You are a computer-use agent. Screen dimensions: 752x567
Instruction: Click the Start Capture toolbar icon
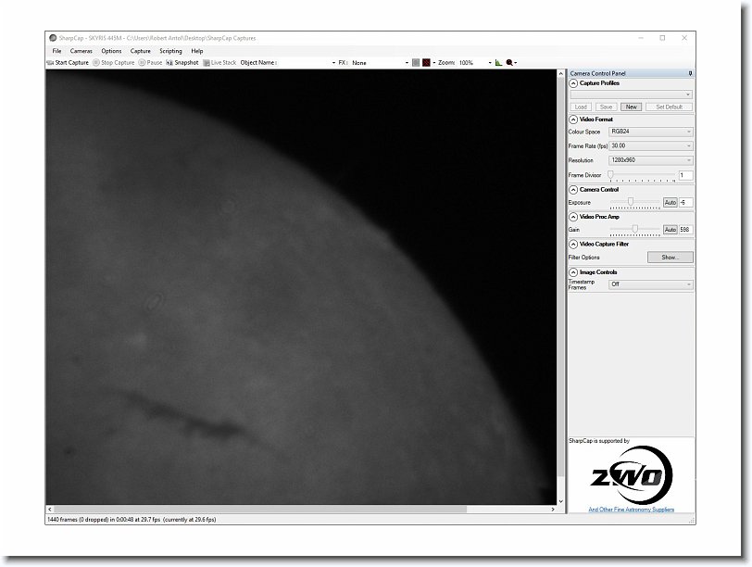50,63
